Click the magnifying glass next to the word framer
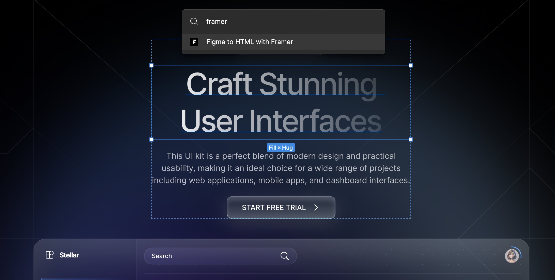555x280 pixels. click(194, 22)
